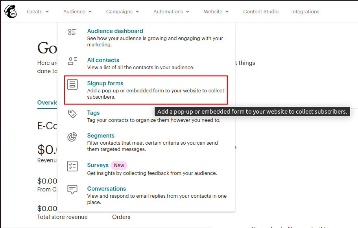The width and height of the screenshot is (358, 228).
Task: Click 'View and respond to email replies' text
Action: (x=157, y=199)
